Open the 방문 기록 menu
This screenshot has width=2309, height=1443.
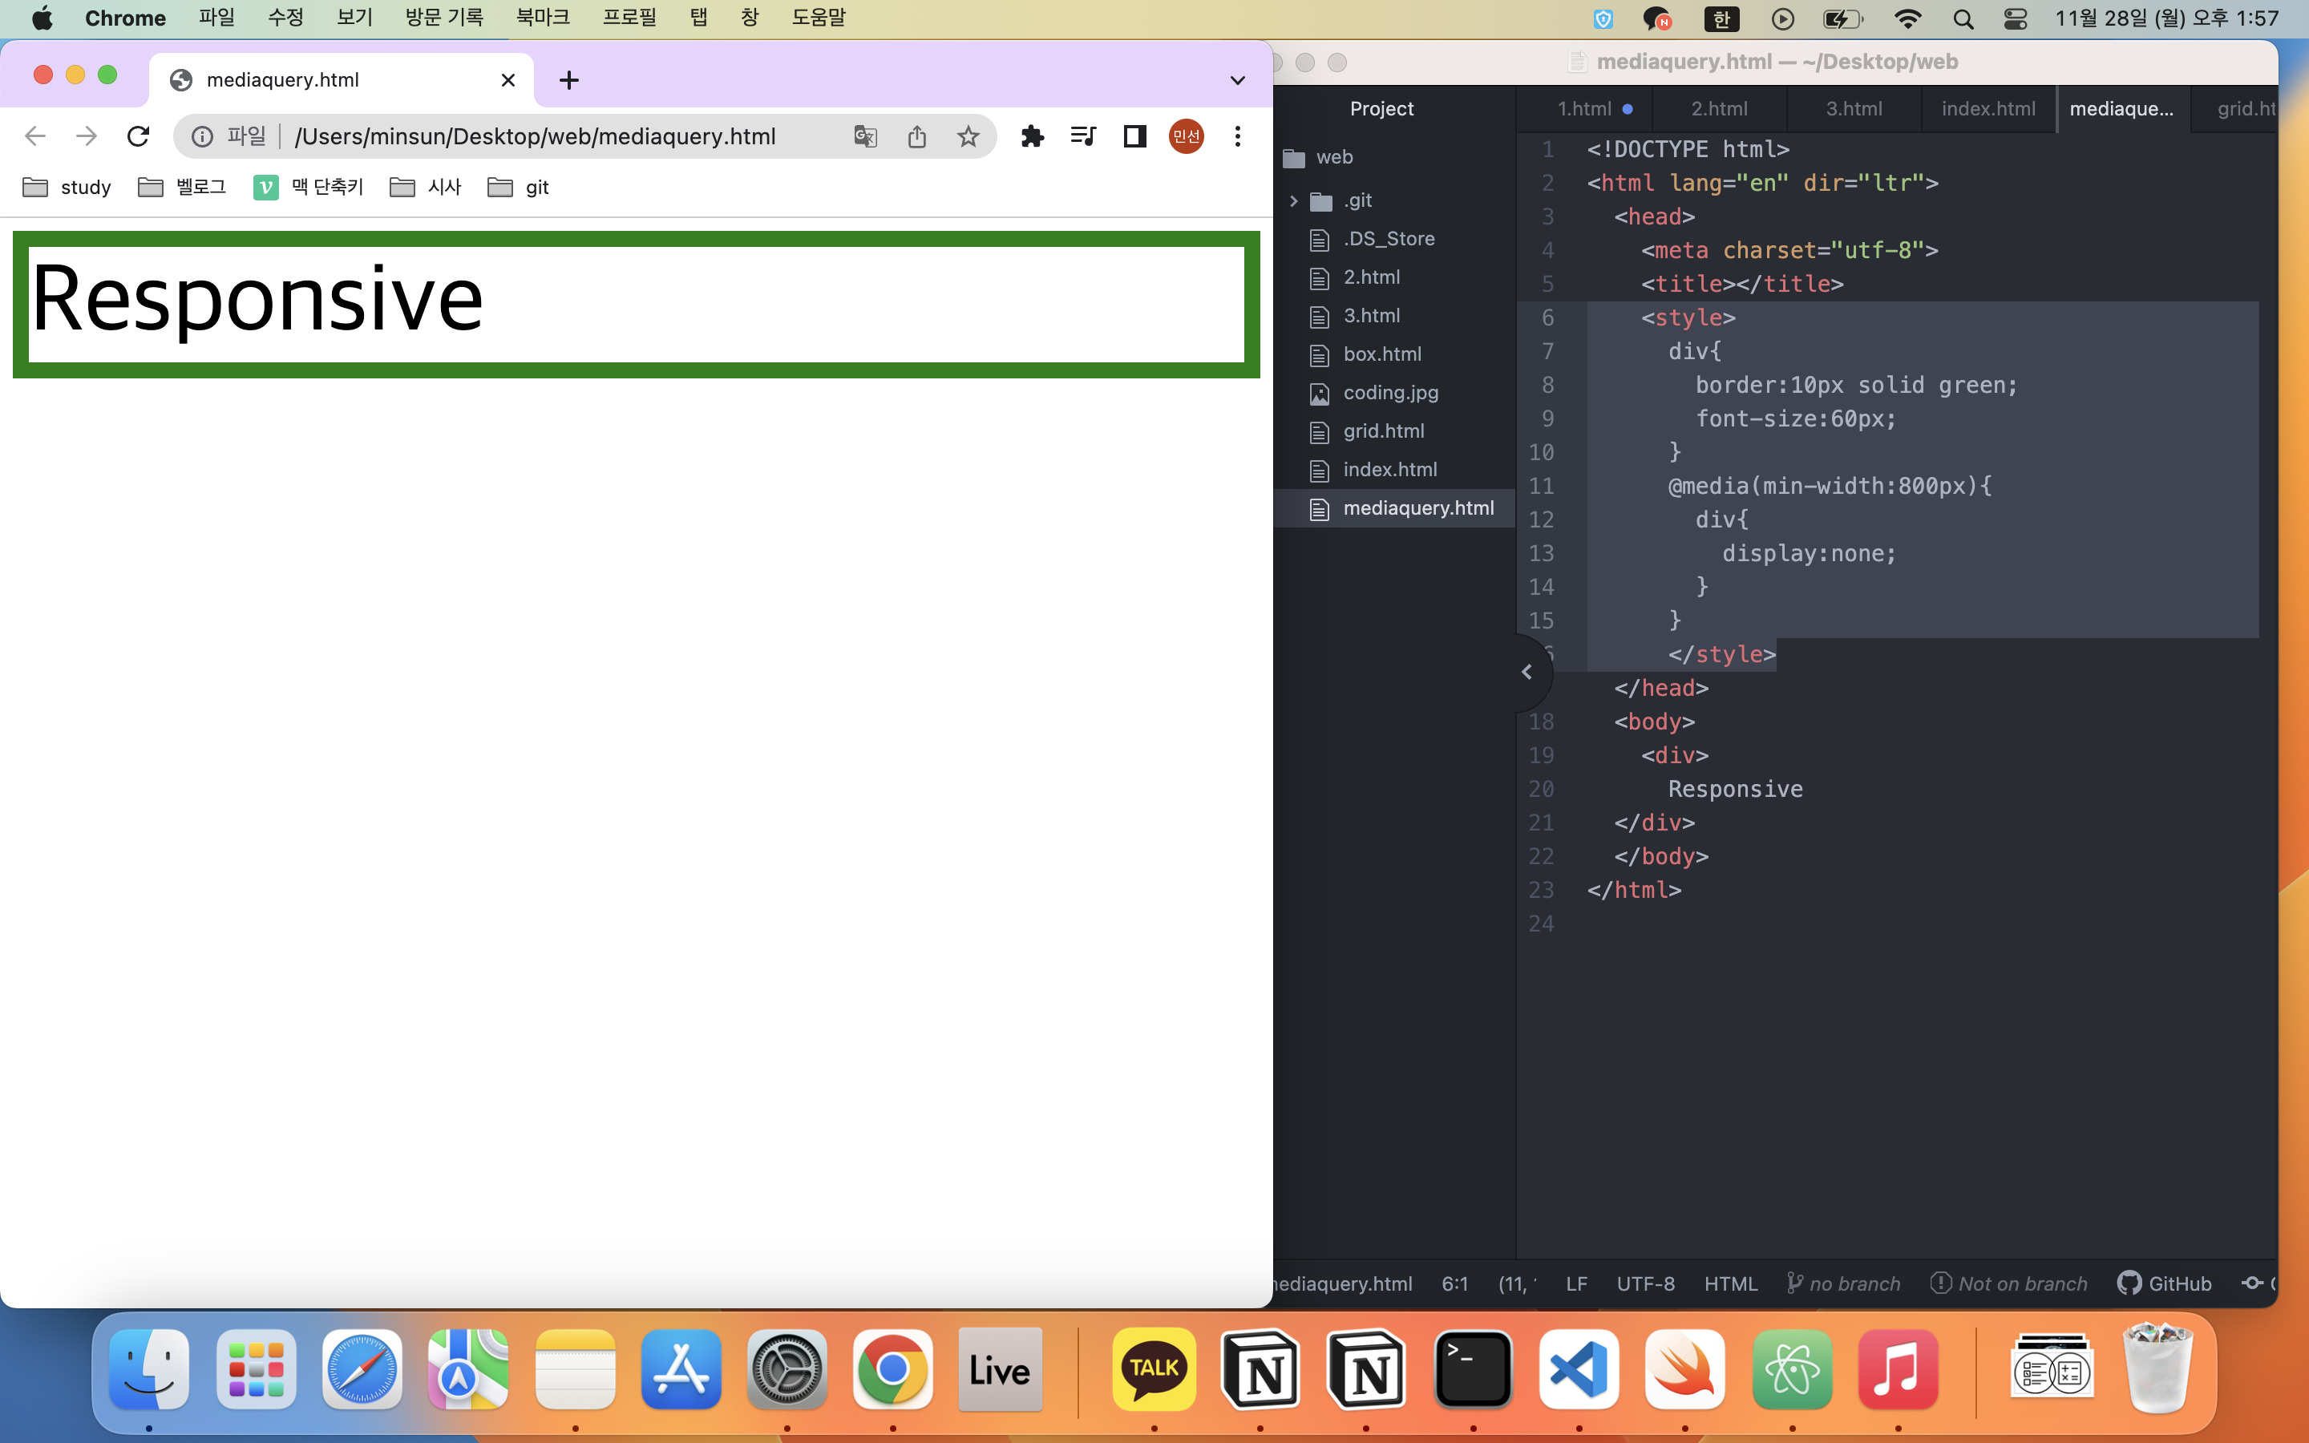(443, 18)
